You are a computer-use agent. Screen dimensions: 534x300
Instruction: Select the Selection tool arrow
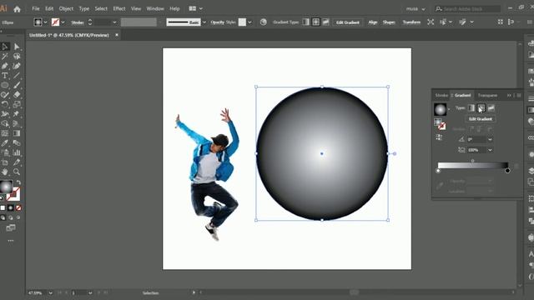point(5,47)
